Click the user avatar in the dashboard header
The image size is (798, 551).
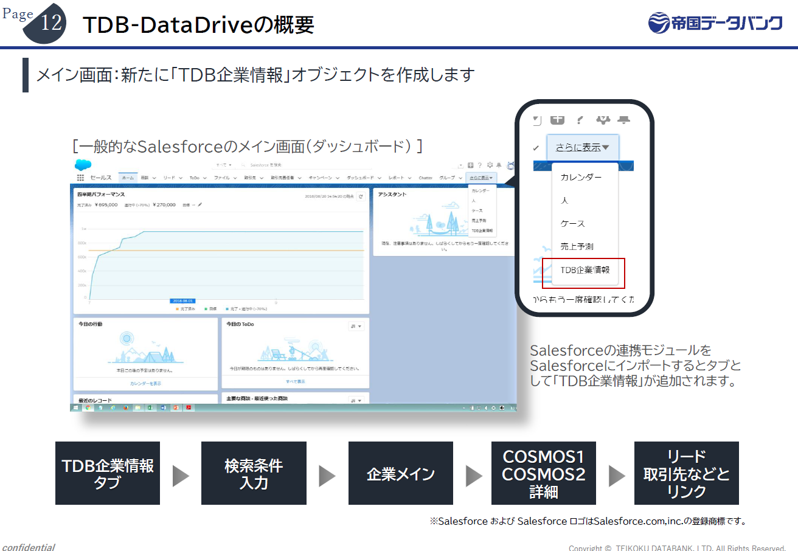coord(511,165)
